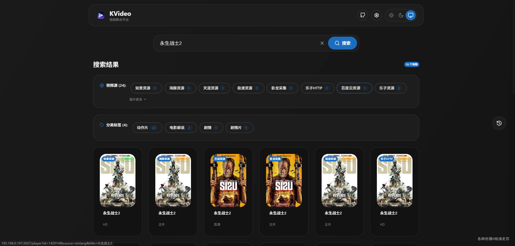Select system theme monitor icon
The image size is (515, 246).
(411, 15)
